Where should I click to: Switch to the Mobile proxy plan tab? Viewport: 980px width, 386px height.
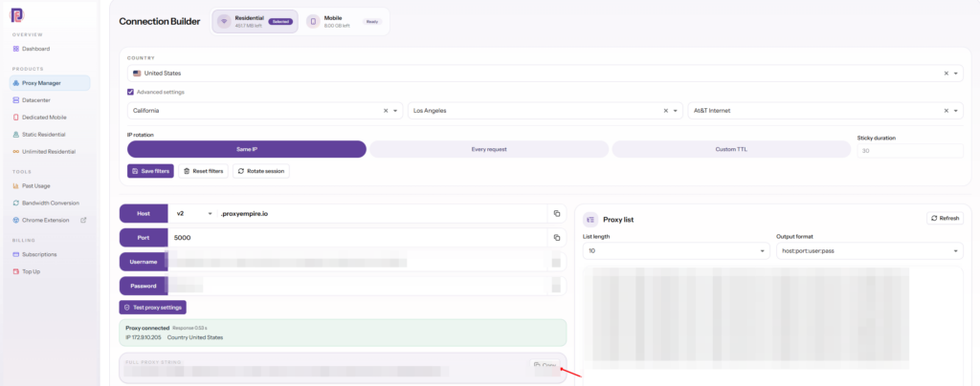pos(345,21)
